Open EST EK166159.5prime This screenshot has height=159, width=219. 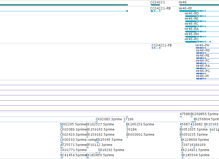click(140, 124)
